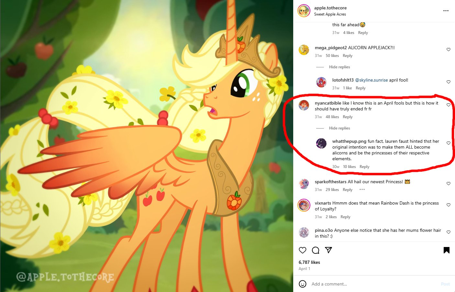Open Sweet Apple Acres location link
The width and height of the screenshot is (455, 292).
coord(330,14)
